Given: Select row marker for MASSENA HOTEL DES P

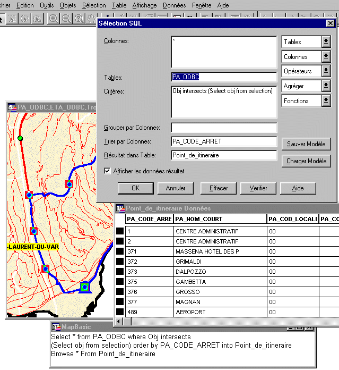Looking at the screenshot, I should 120,251.
